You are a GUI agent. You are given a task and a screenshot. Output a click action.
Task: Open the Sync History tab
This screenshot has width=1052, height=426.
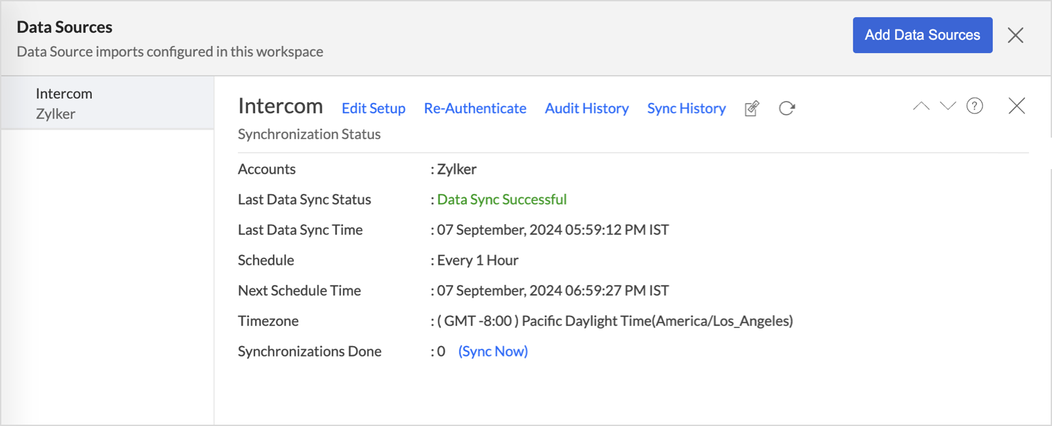click(686, 108)
